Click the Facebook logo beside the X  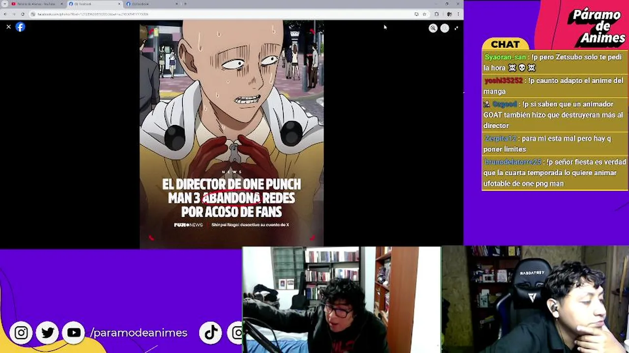point(20,27)
